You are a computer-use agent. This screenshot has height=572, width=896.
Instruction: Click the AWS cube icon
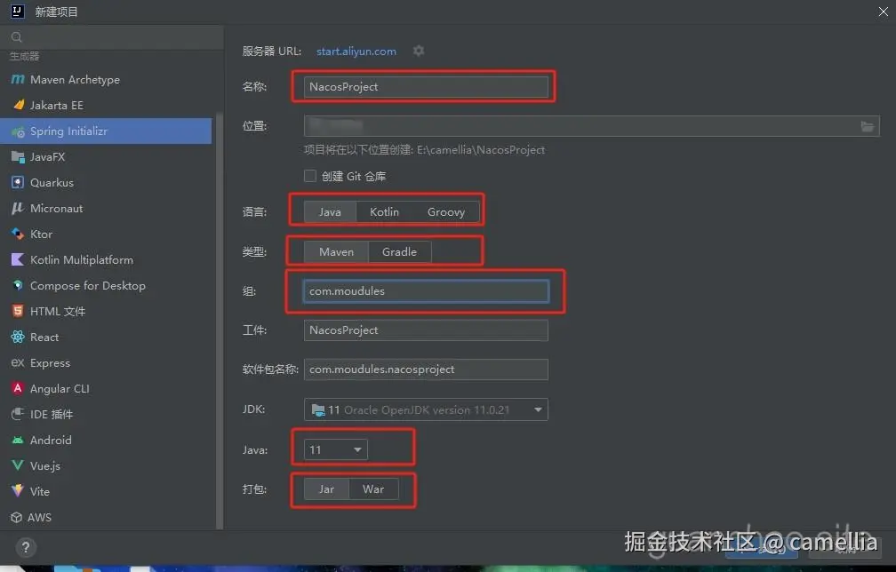pyautogui.click(x=17, y=517)
